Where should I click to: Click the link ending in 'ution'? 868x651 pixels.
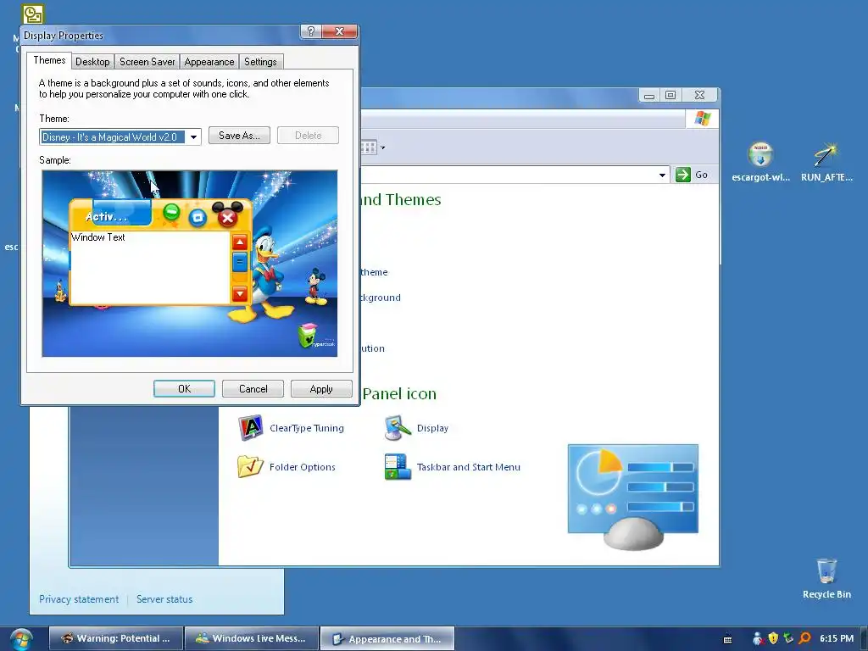(373, 348)
